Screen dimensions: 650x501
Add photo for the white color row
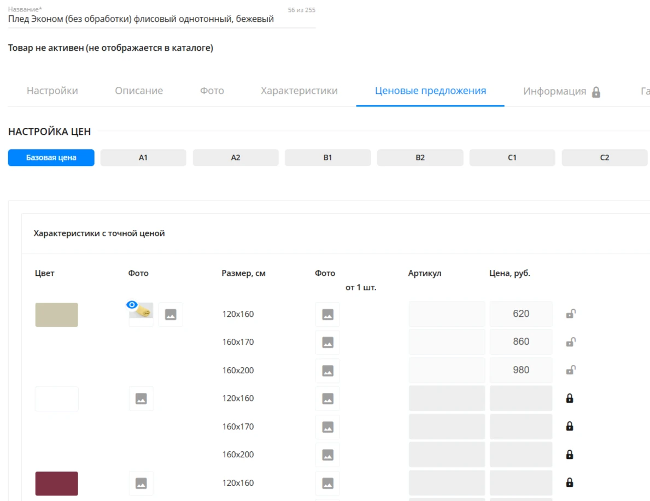point(141,399)
